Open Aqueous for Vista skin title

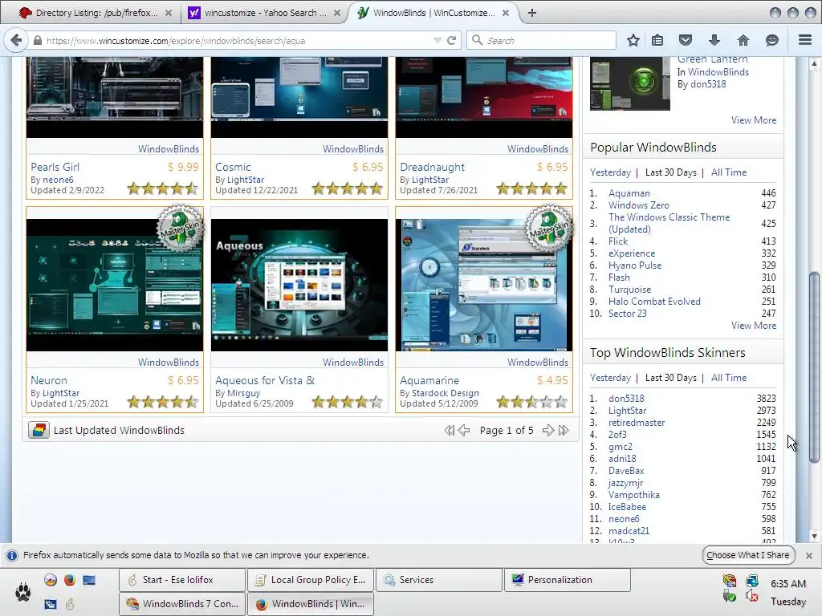pyautogui.click(x=265, y=380)
